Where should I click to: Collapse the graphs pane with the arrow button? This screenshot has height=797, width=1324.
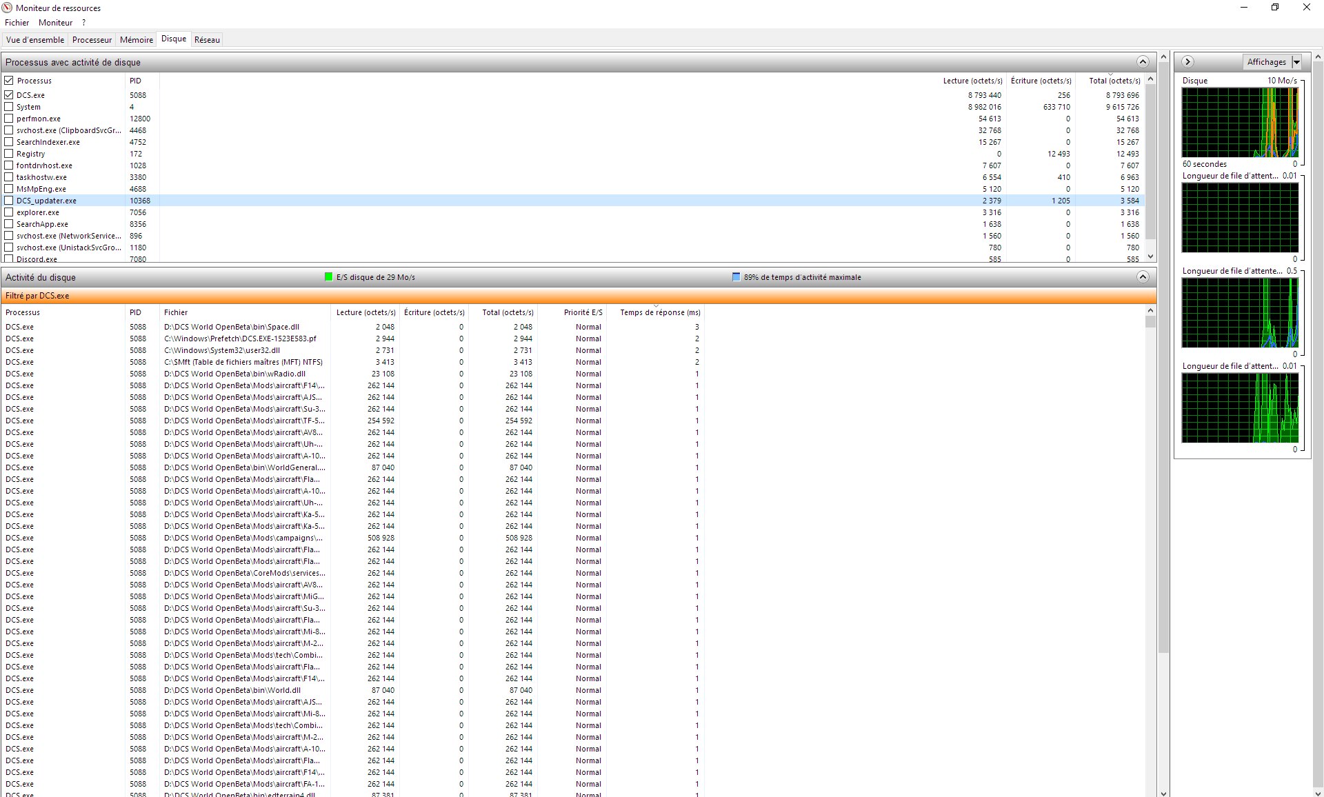tap(1187, 62)
